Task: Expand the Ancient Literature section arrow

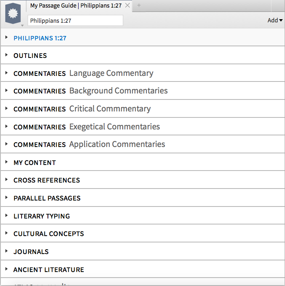Action: tap(6, 269)
